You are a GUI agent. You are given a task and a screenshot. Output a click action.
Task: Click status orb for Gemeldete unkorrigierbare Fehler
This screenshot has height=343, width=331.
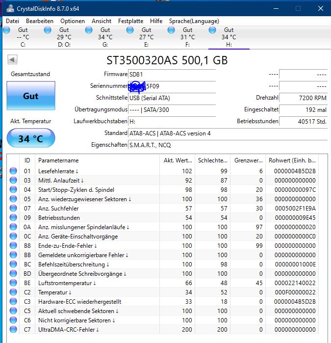(x=13, y=255)
